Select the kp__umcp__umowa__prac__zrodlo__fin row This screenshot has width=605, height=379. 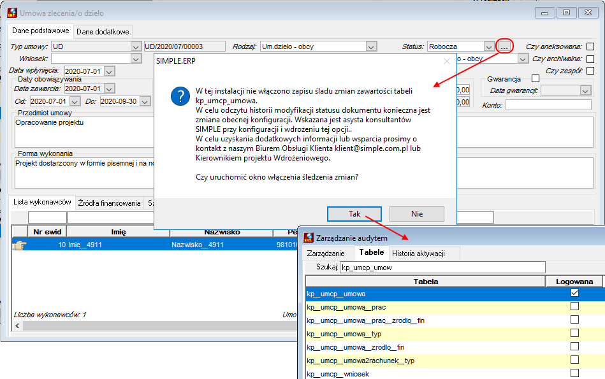[455, 320]
